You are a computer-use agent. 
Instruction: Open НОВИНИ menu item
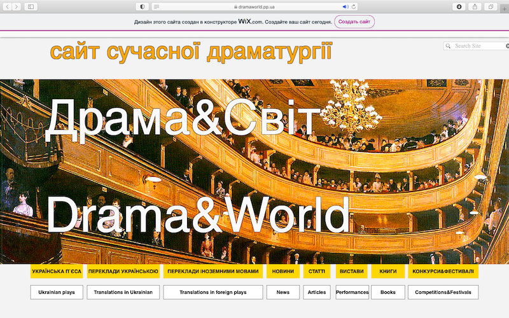coord(283,272)
